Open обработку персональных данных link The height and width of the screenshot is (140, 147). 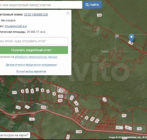click(x=36, y=57)
